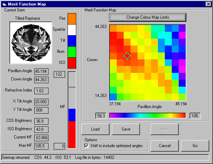Click the 45.194 pavillion axis label under the map
213x164 pixels.
tap(181, 104)
